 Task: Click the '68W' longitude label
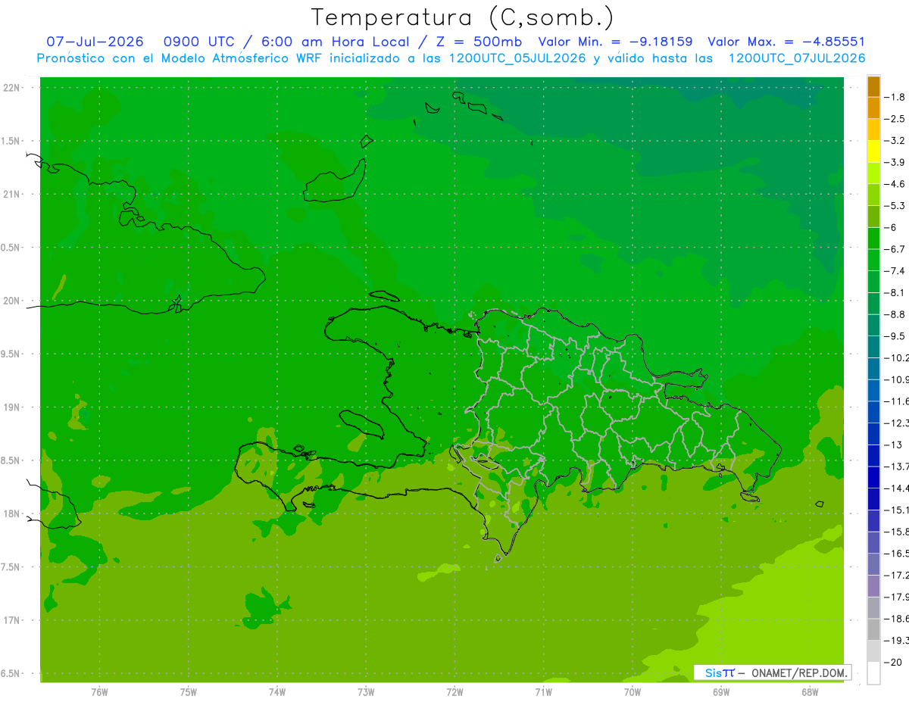point(810,691)
